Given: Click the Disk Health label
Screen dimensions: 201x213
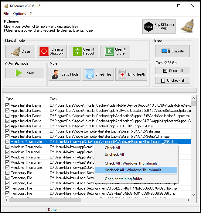Looking at the screenshot, I should (136, 74).
